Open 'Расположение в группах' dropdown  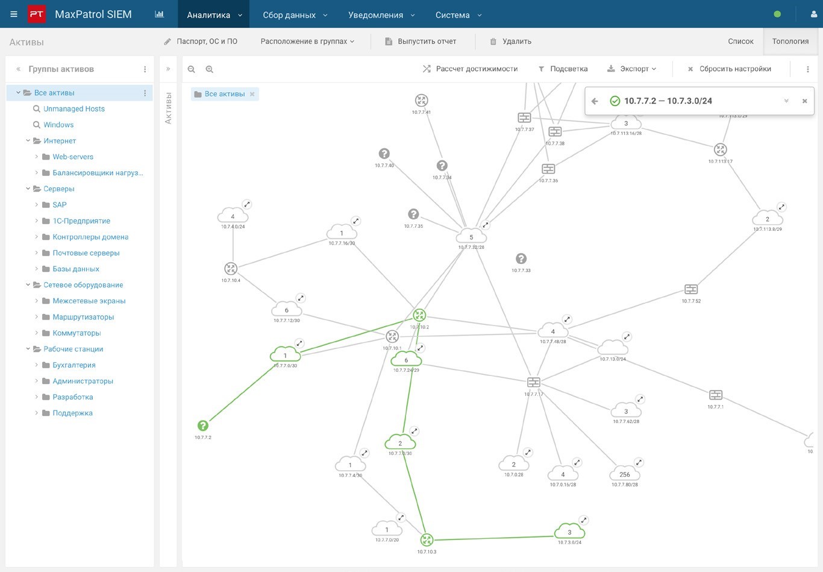307,42
